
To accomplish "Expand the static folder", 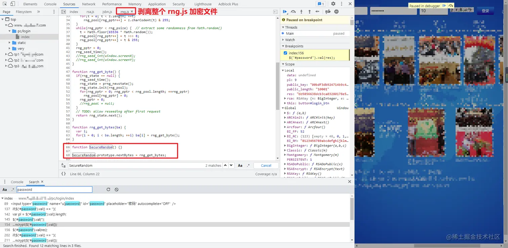I will coord(10,43).
